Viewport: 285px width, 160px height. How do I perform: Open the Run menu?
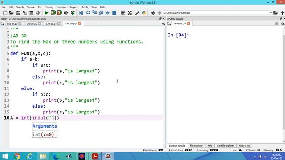pyautogui.click(x=40, y=7)
